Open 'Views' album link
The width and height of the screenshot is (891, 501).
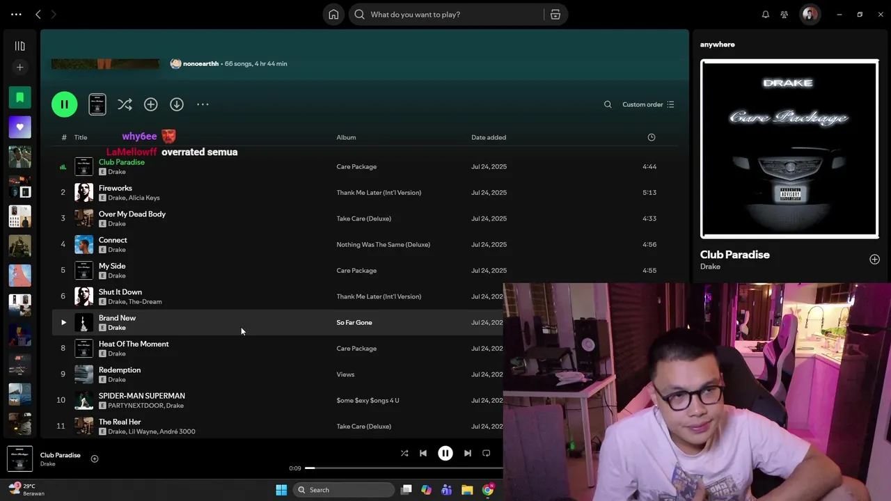pyautogui.click(x=345, y=374)
